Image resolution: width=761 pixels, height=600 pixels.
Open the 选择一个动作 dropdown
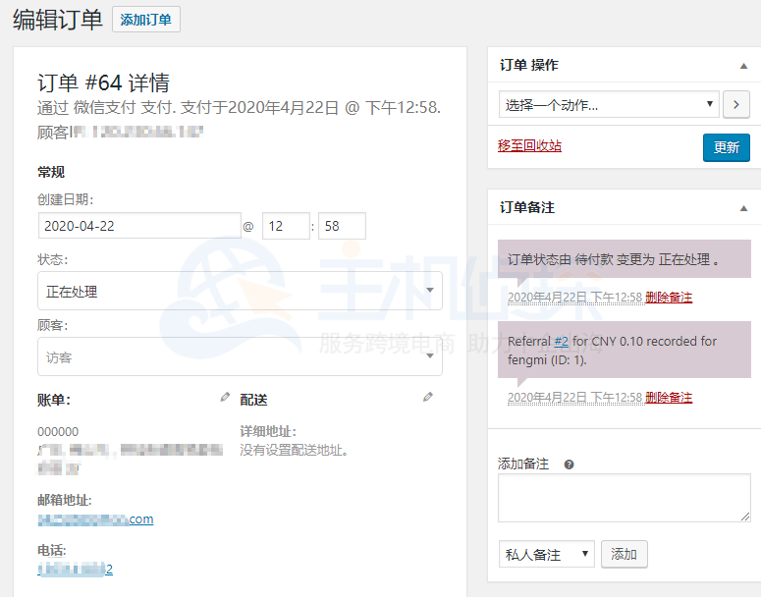tap(609, 104)
